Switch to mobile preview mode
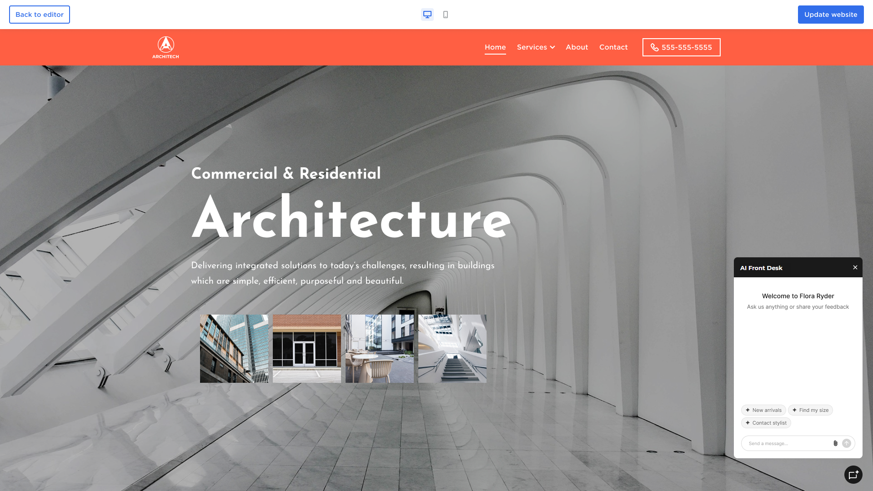 click(x=446, y=15)
